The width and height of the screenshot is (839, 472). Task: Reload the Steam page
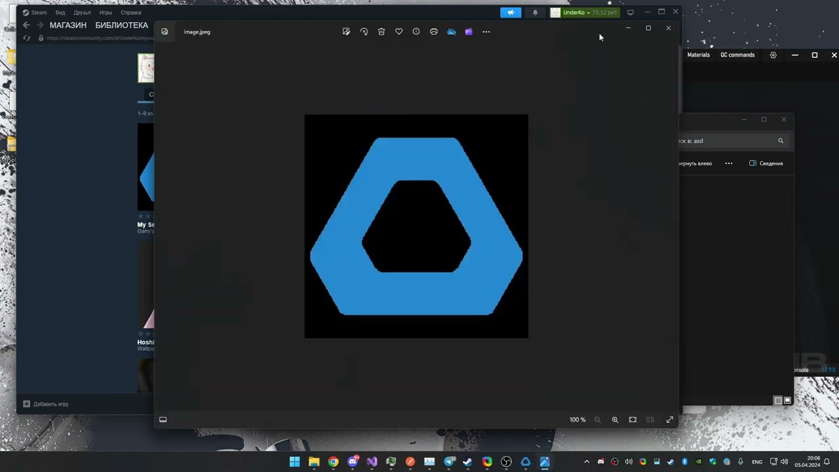(x=26, y=38)
